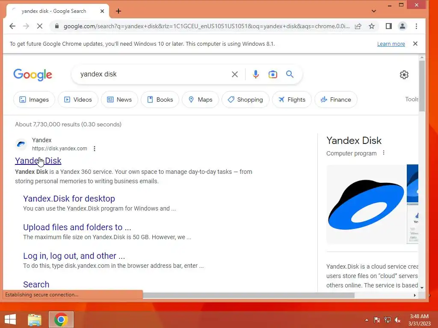Go back to the previous page

click(12, 26)
